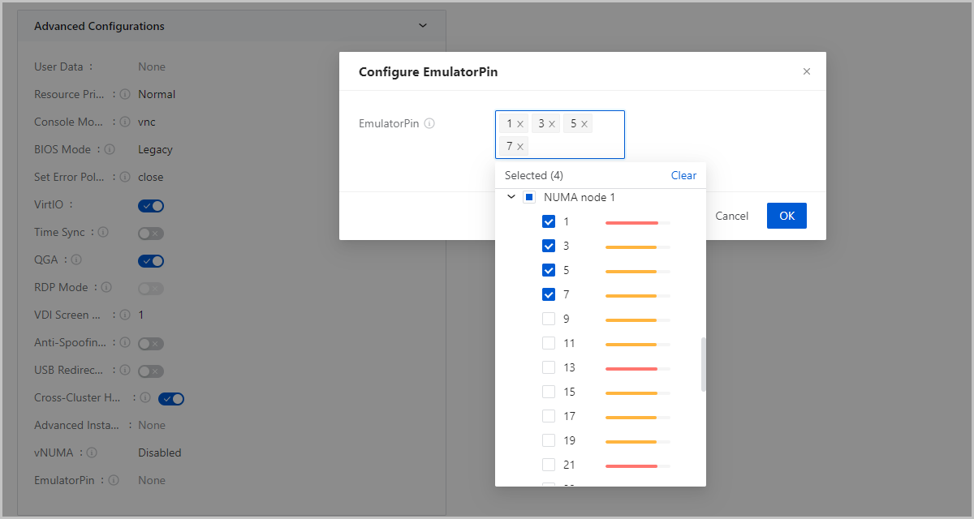Check CPU 9 checkbox
Viewport: 974px width, 519px height.
click(549, 319)
